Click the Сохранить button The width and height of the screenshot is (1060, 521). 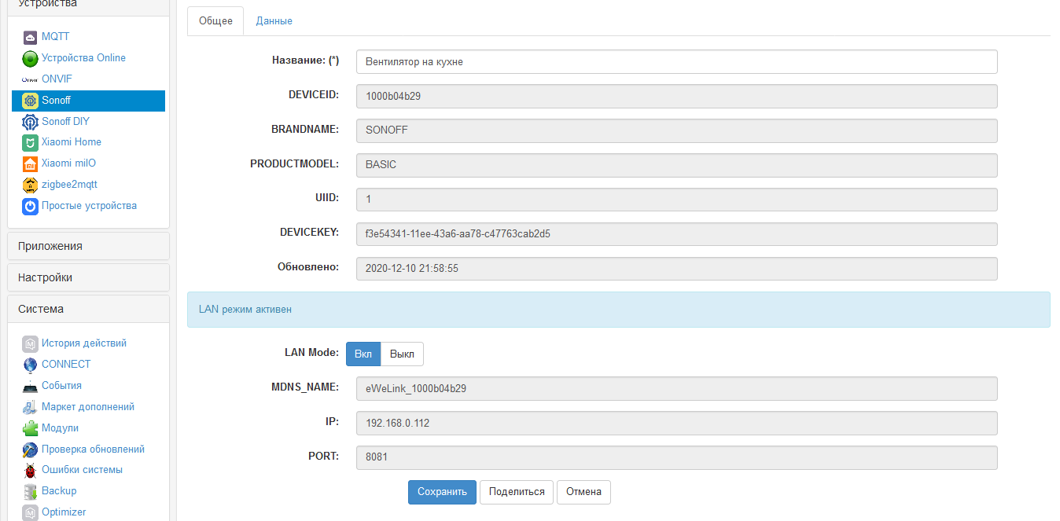[442, 492]
